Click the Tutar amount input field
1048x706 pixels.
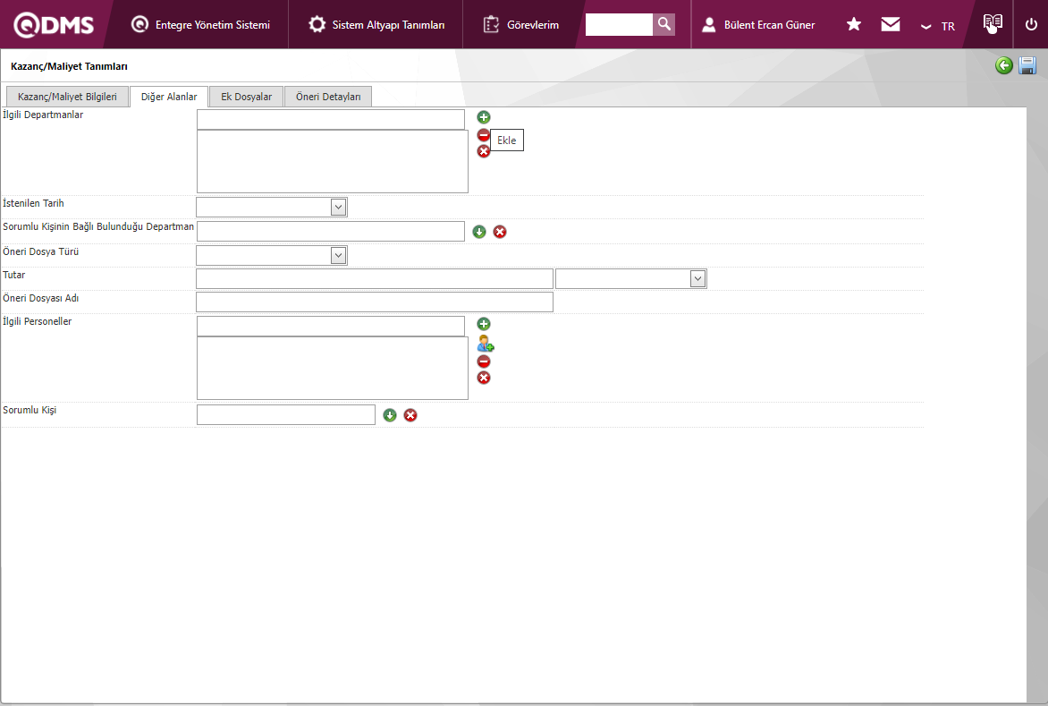tap(375, 279)
